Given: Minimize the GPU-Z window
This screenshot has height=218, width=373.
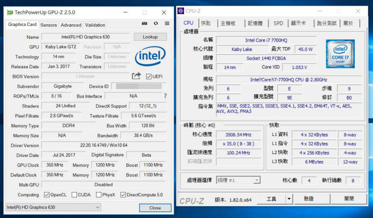Looking at the screenshot, I should pos(126,12).
